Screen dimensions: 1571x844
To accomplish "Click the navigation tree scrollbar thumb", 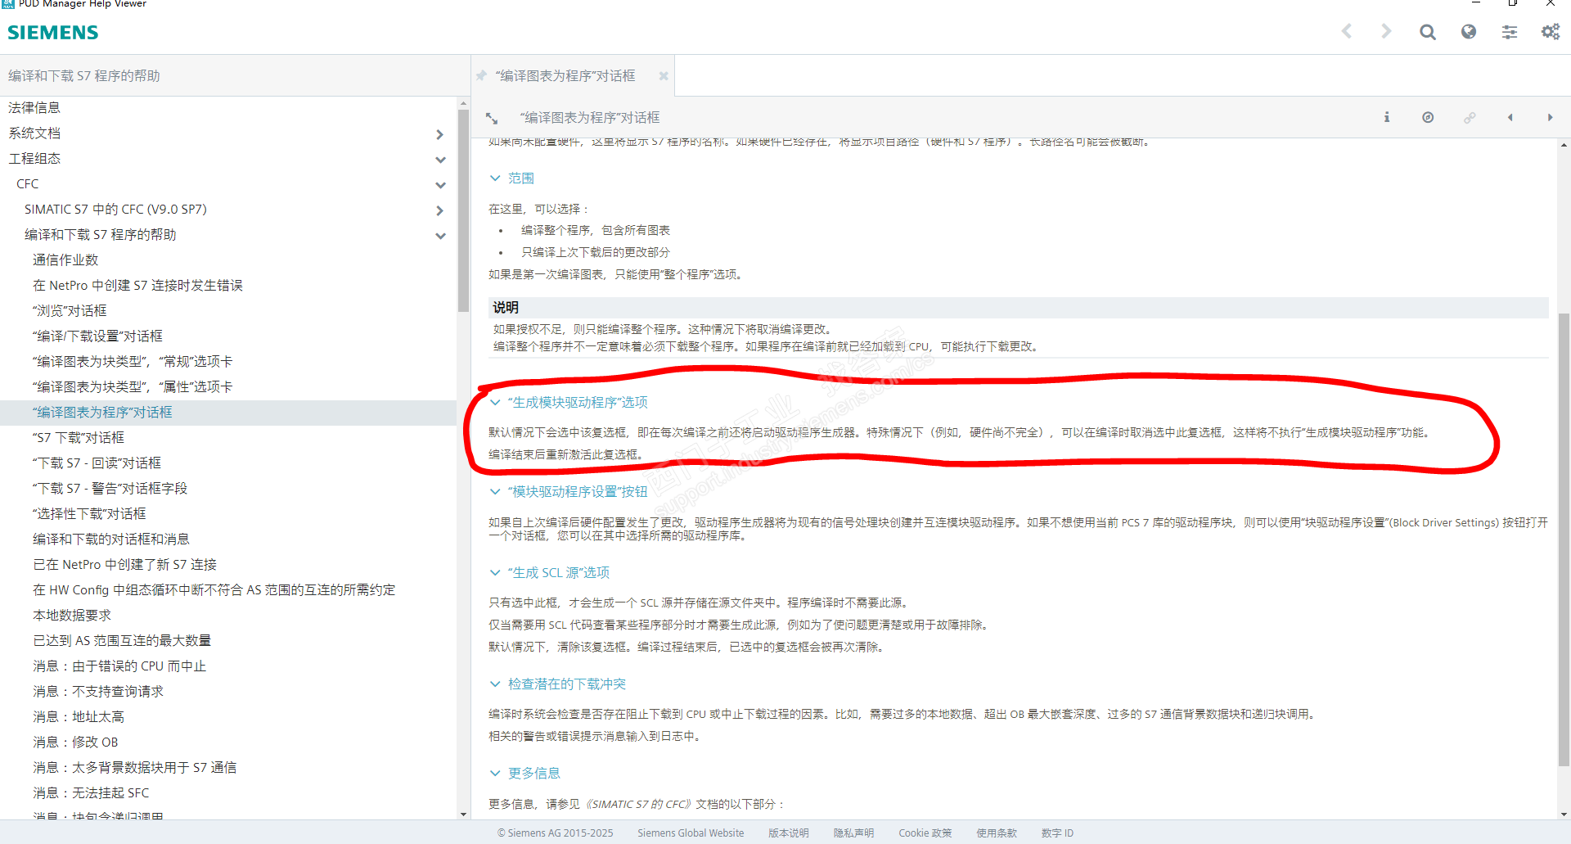I will [x=463, y=210].
